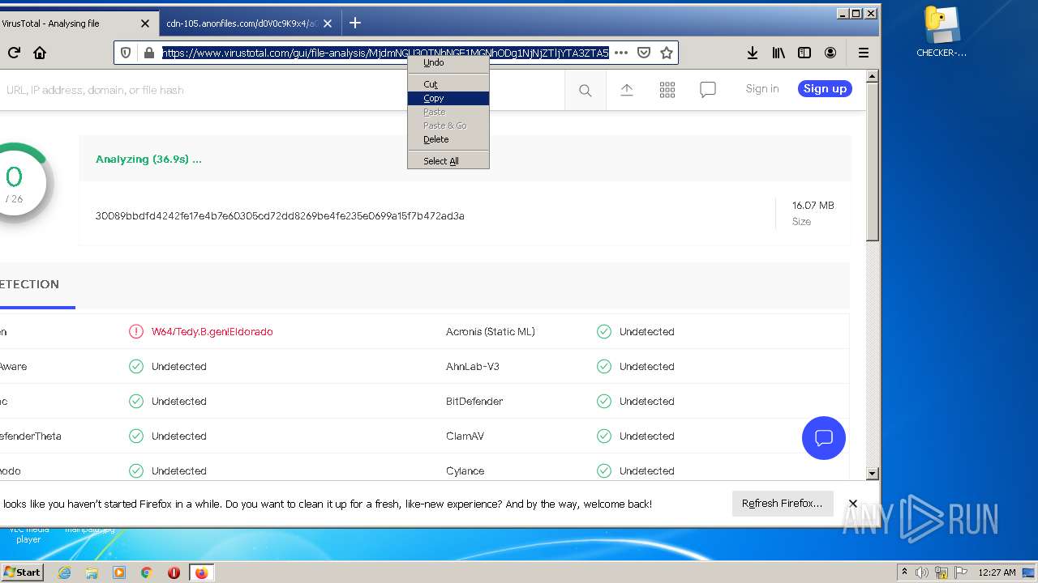The image size is (1038, 583).
Task: Choose Copy in the context menu
Action: [x=448, y=98]
